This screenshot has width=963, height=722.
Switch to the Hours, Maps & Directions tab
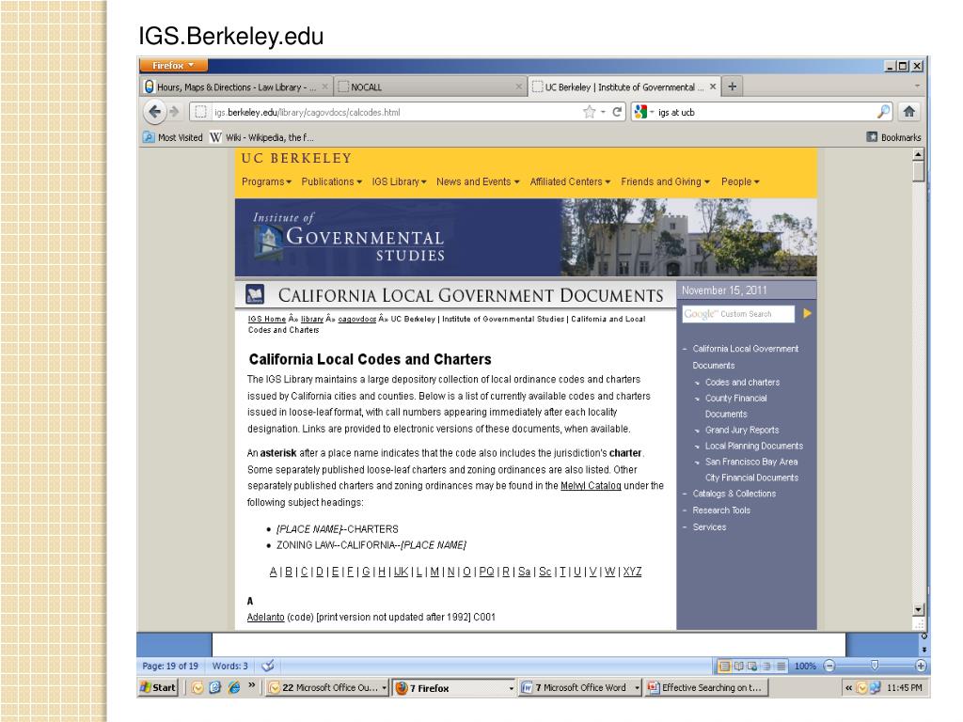pyautogui.click(x=236, y=86)
